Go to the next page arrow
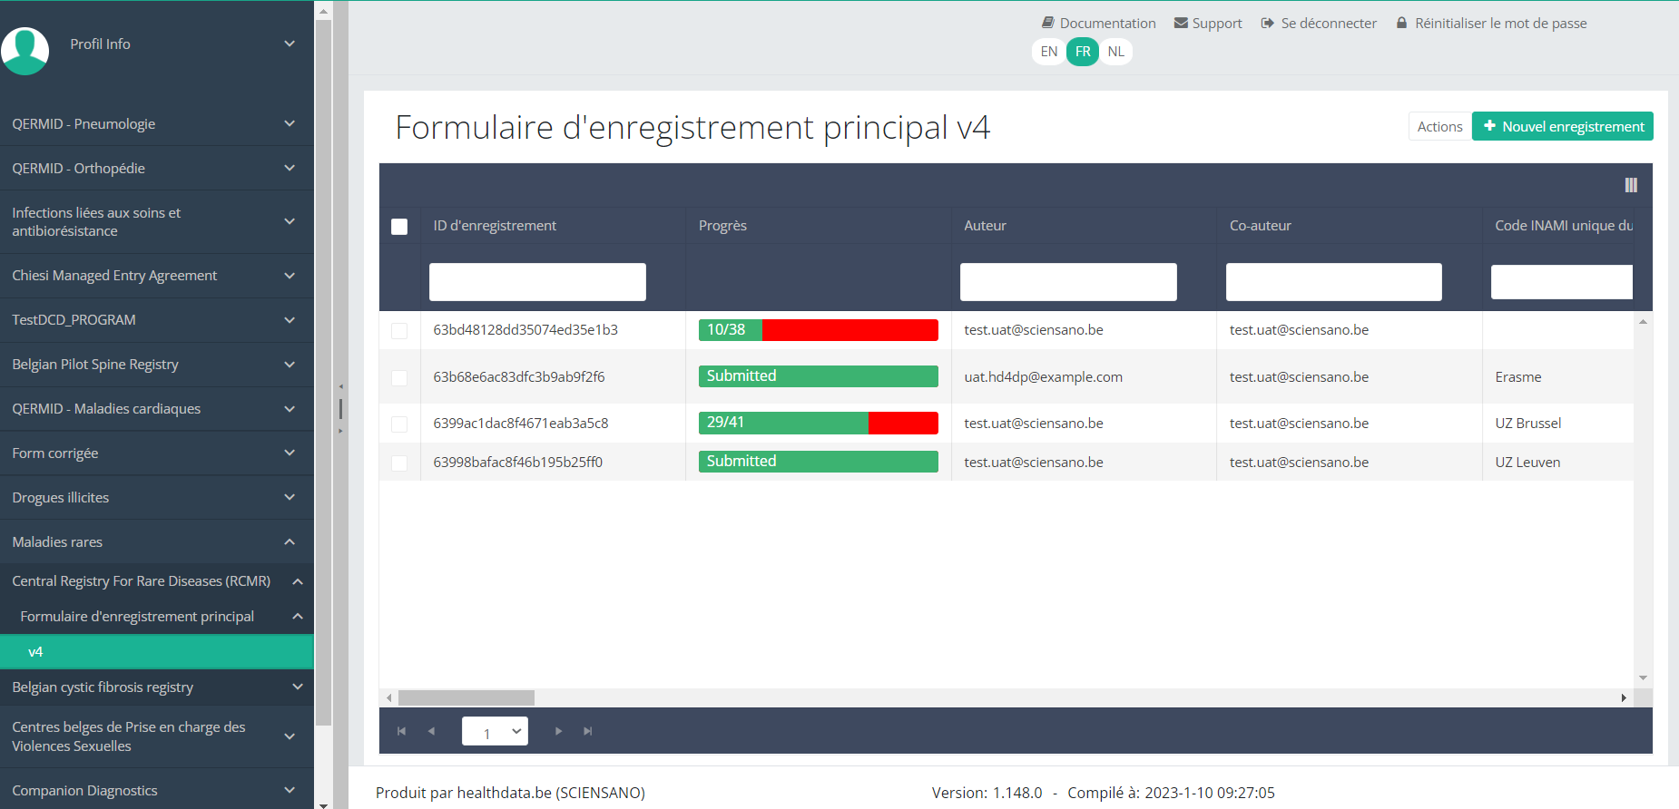Viewport: 1679px width, 809px height. pos(558,731)
